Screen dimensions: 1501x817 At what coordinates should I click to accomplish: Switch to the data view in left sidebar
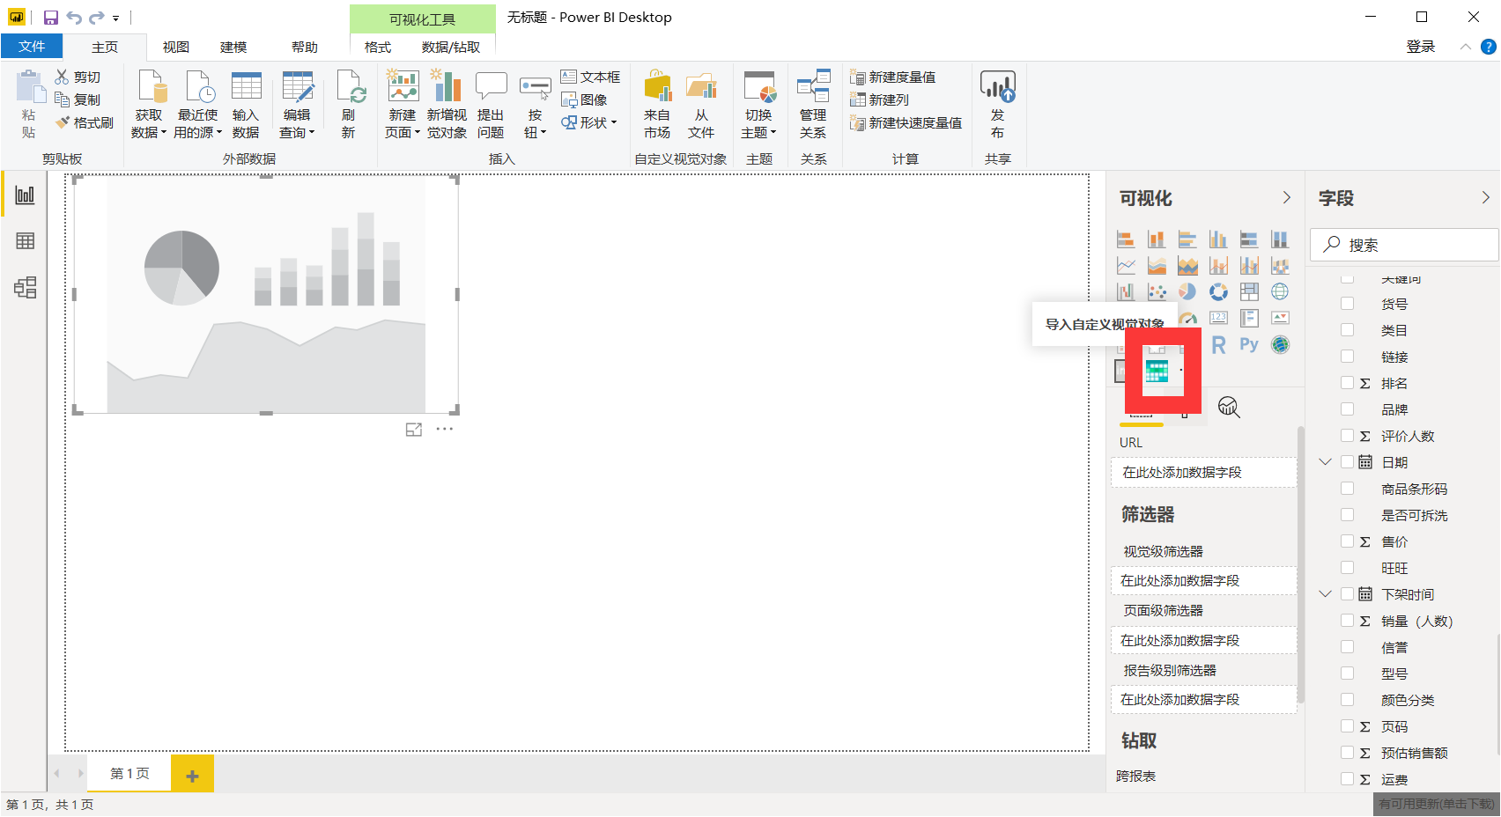(x=25, y=240)
